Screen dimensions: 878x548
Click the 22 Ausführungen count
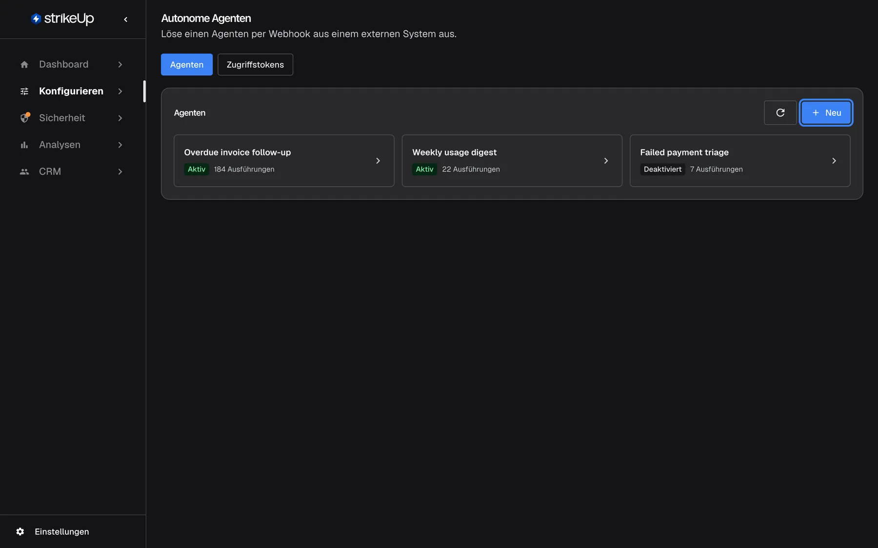point(471,169)
